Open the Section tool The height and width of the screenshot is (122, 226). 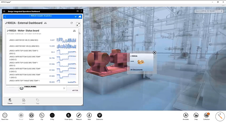31,115
